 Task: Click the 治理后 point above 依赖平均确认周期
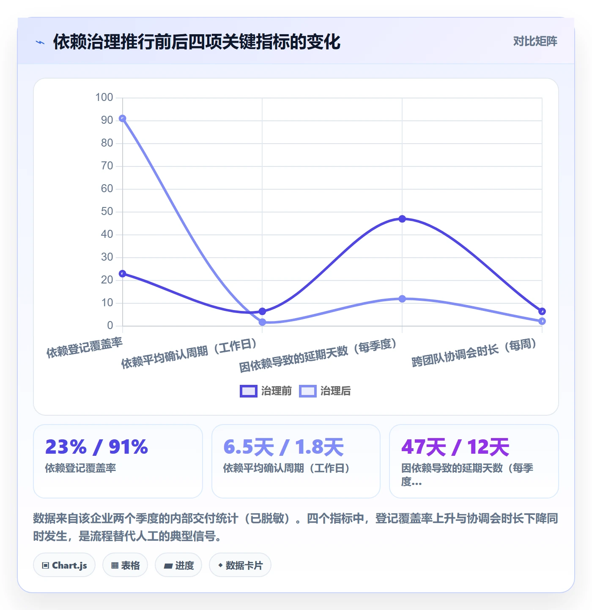pyautogui.click(x=262, y=322)
